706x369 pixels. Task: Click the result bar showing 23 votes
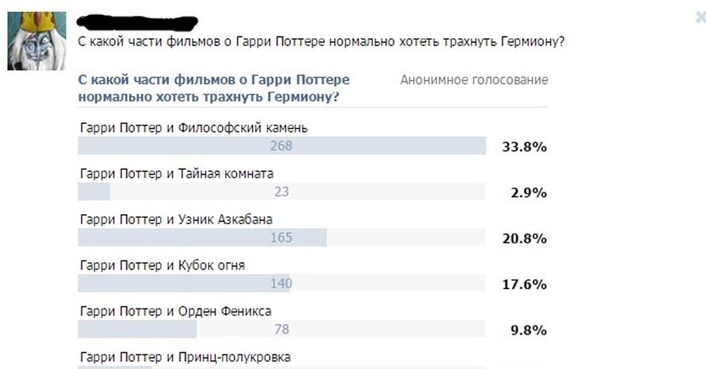point(281,192)
